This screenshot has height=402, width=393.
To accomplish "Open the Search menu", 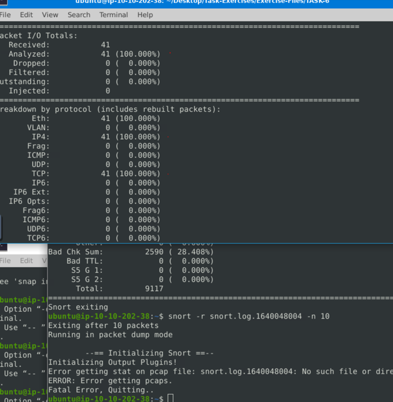I will [79, 15].
